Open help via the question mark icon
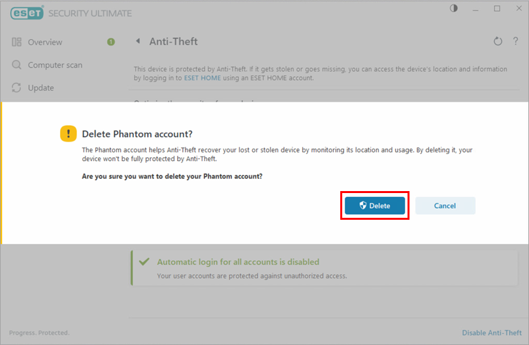Screen dimensions: 529x345 515,42
